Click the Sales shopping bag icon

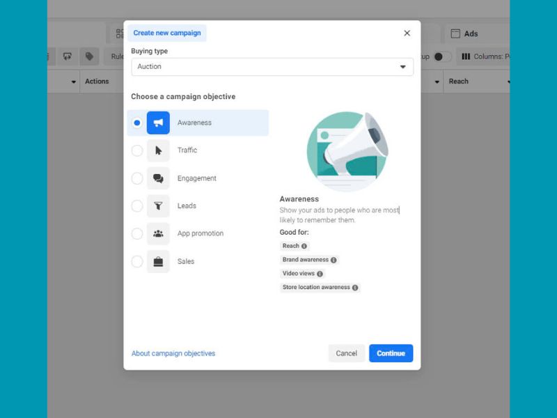pyautogui.click(x=158, y=262)
